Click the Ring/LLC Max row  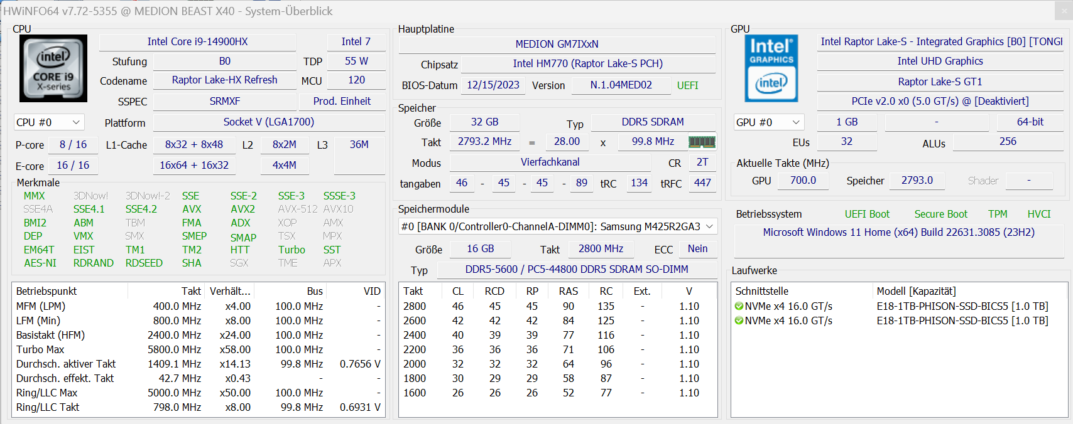[x=199, y=393]
